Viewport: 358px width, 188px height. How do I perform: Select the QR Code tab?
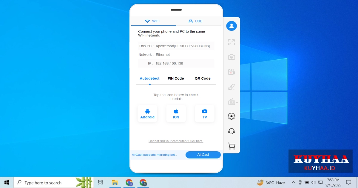[x=203, y=78]
